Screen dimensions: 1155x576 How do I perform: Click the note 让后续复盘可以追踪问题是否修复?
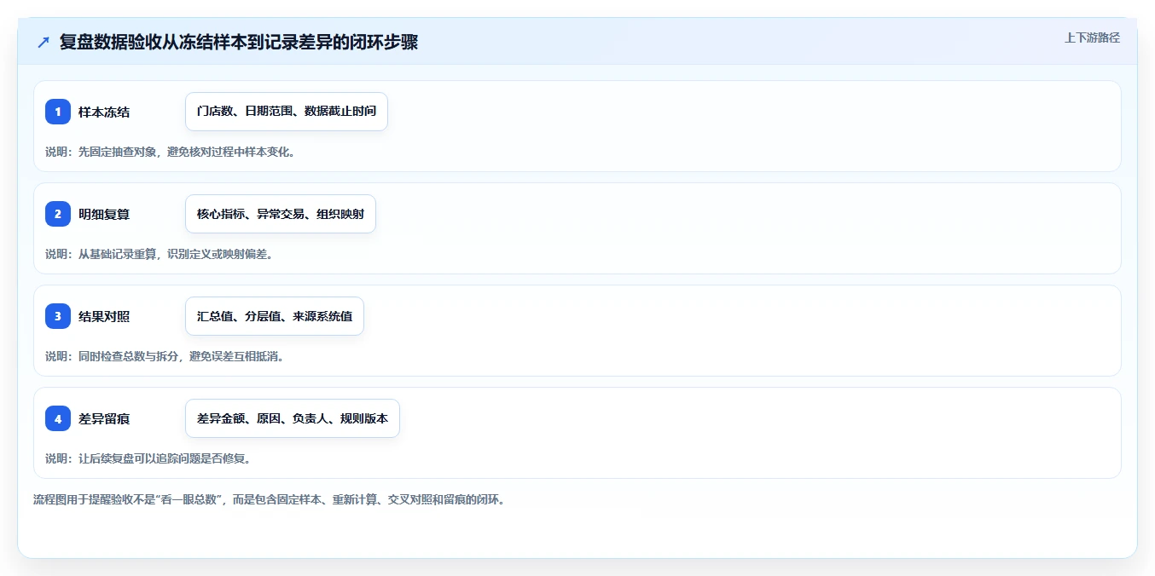(148, 458)
